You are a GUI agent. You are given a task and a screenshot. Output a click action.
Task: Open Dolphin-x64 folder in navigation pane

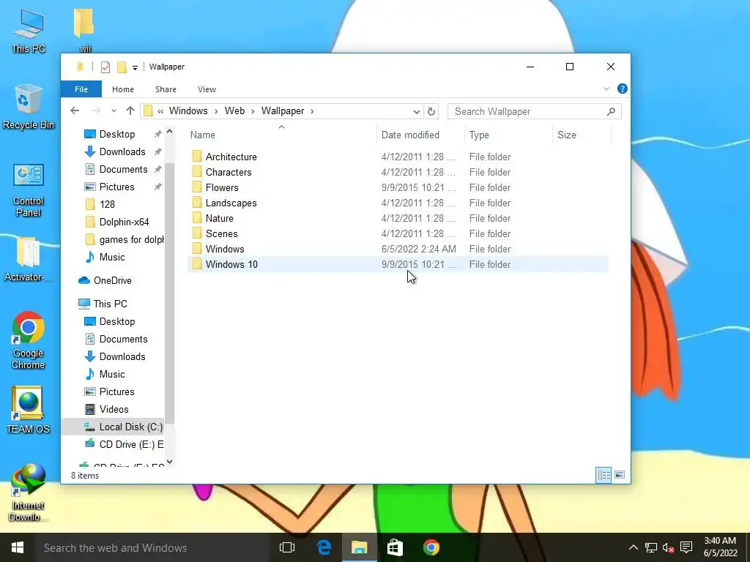pyautogui.click(x=124, y=222)
